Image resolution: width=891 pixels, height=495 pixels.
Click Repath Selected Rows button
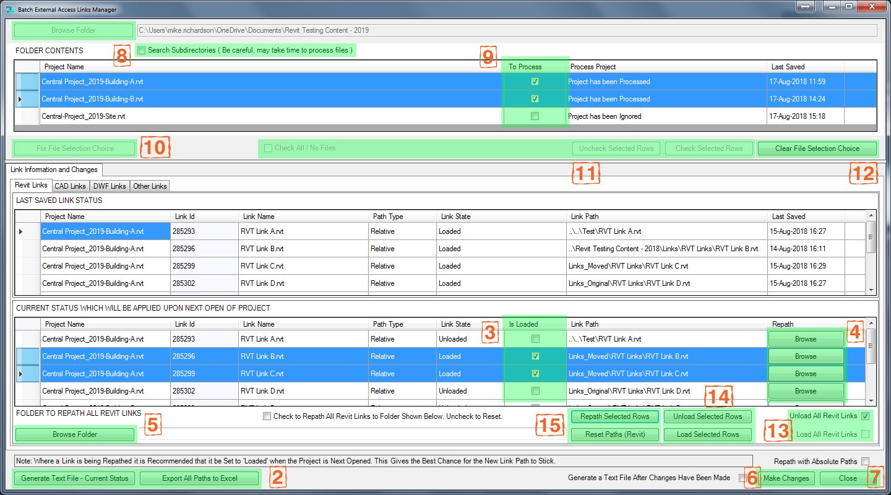(x=615, y=416)
